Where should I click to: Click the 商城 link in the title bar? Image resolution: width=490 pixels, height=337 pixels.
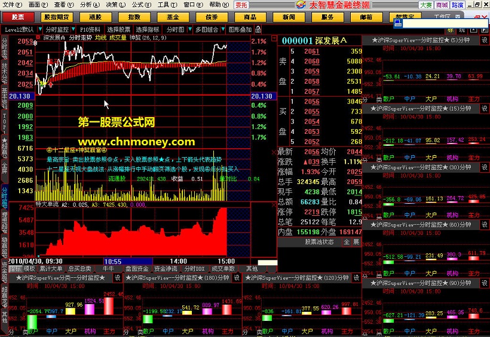[442, 5]
